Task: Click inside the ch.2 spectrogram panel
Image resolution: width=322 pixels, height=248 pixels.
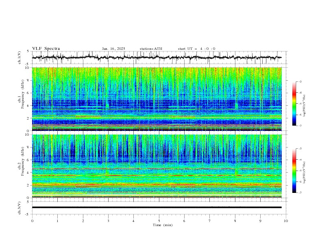Action: tap(157, 166)
